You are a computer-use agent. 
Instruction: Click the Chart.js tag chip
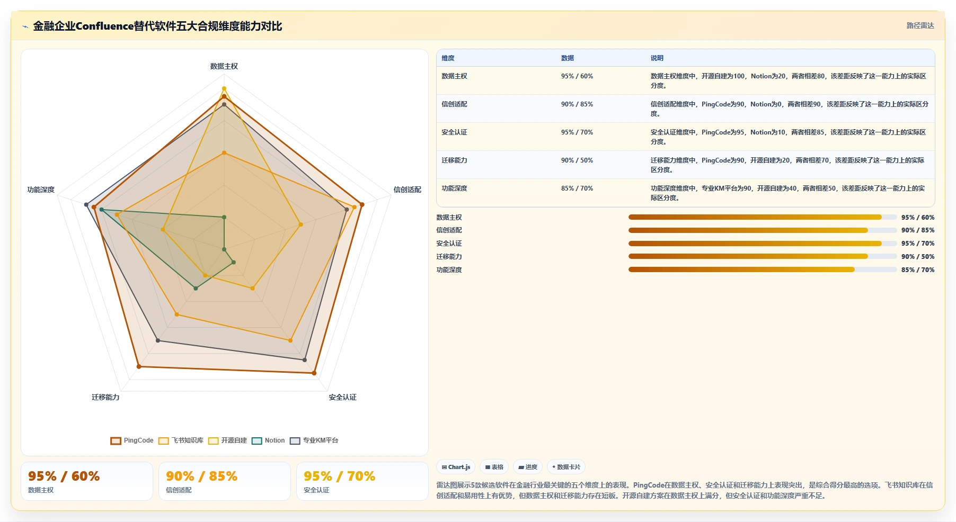click(456, 467)
